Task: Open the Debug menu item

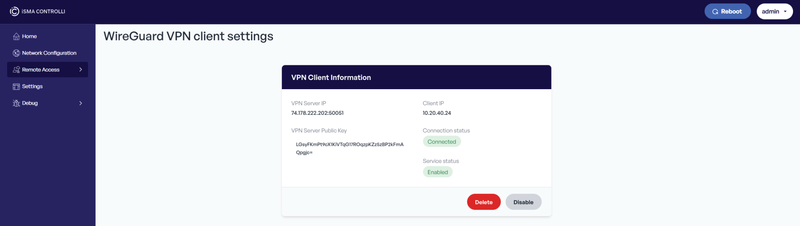Action: (x=47, y=103)
